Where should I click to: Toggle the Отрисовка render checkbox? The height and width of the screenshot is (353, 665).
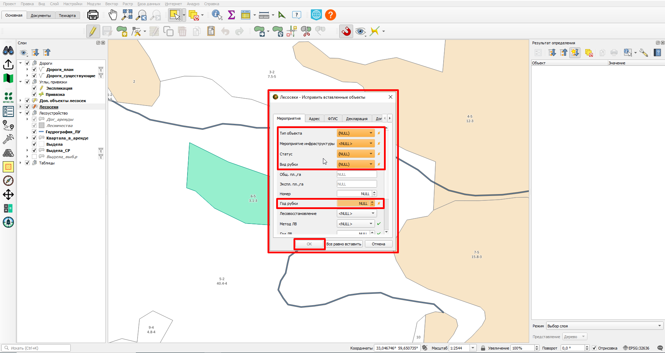[594, 348]
